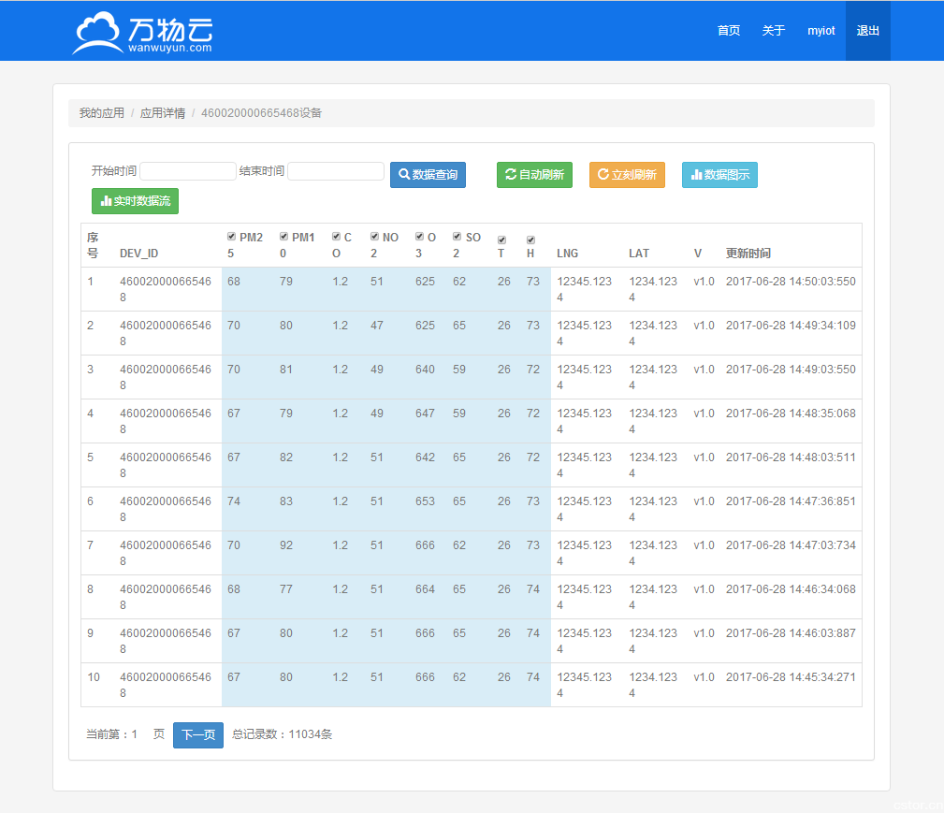944x813 pixels.
Task: Select timestamp 2017-06-28 14:46:03:887
Action: click(x=791, y=633)
